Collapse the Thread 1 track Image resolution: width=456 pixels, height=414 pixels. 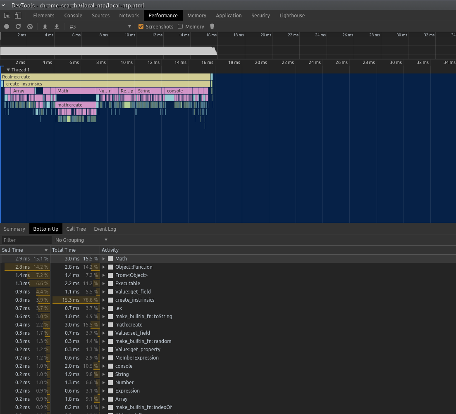[8, 70]
